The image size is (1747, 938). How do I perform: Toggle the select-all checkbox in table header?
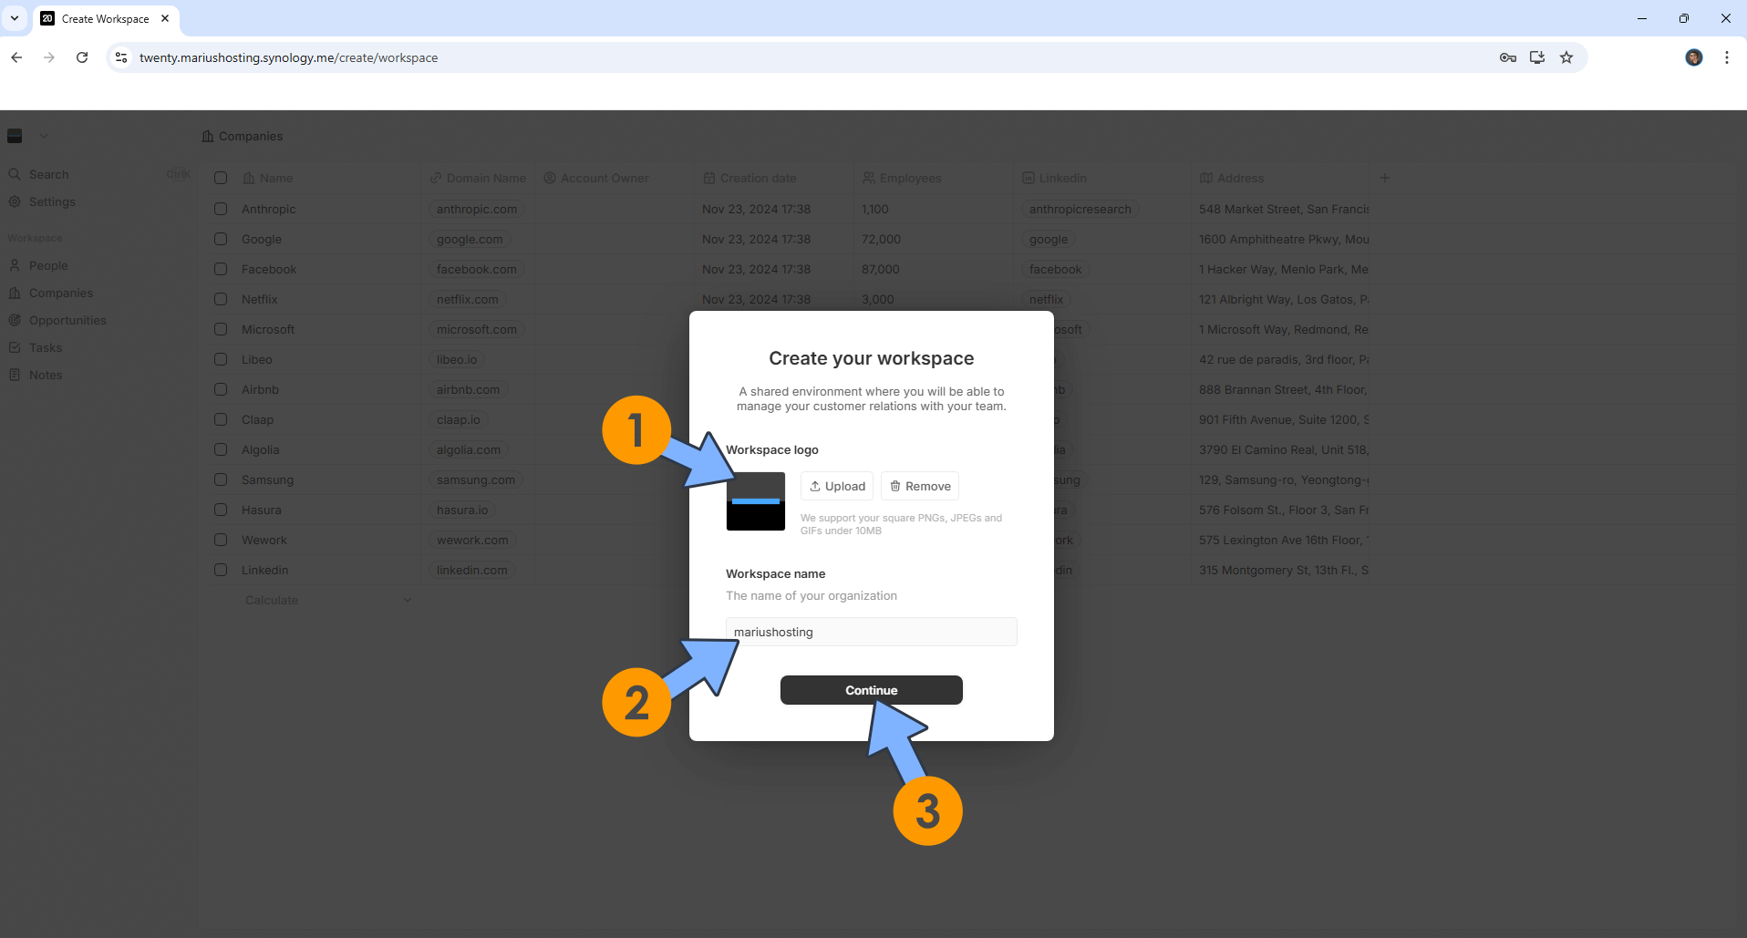pos(221,178)
